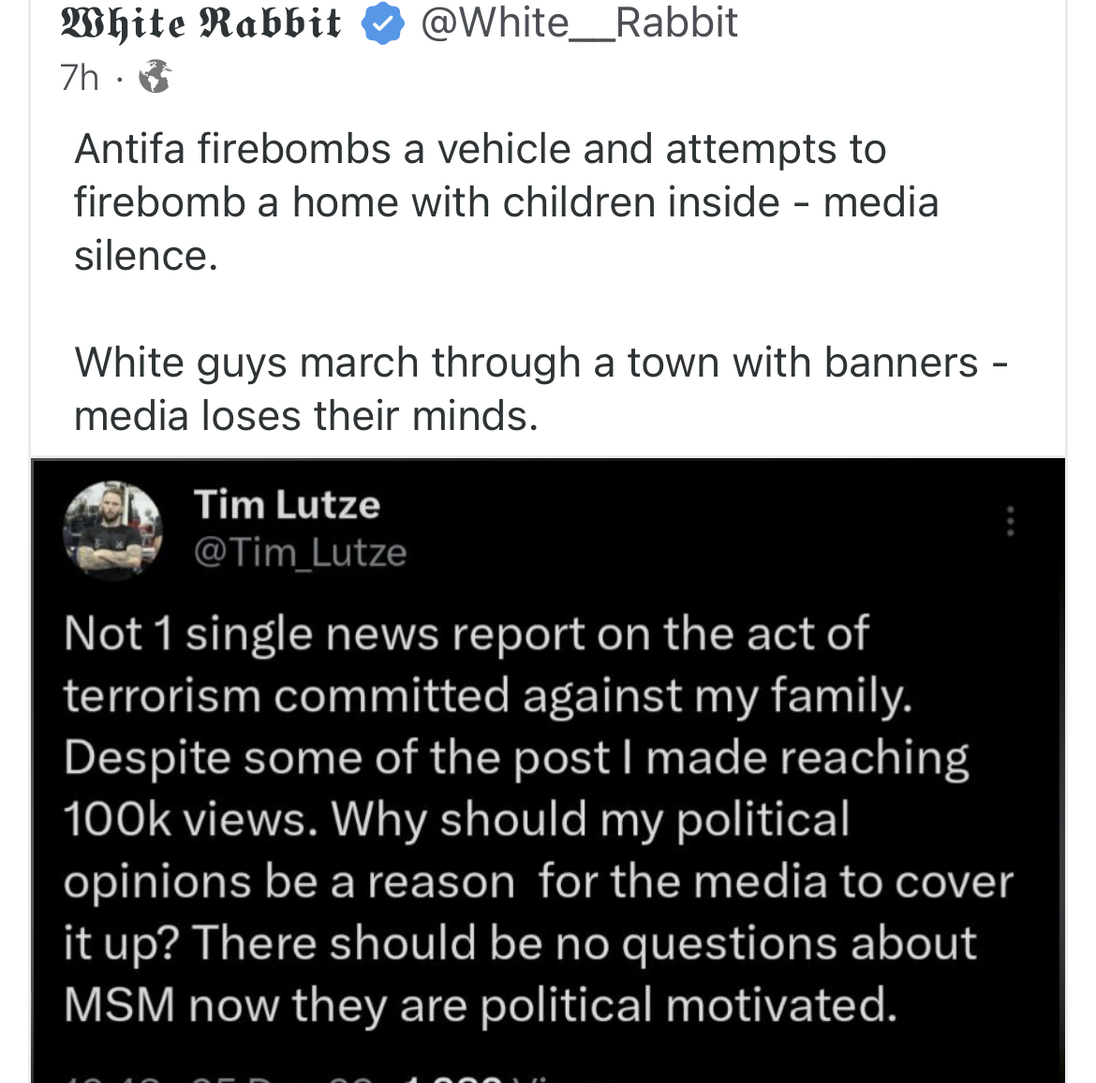The image size is (1096, 1083).
Task: Click the @White__Rabbit handle
Action: 579,23
